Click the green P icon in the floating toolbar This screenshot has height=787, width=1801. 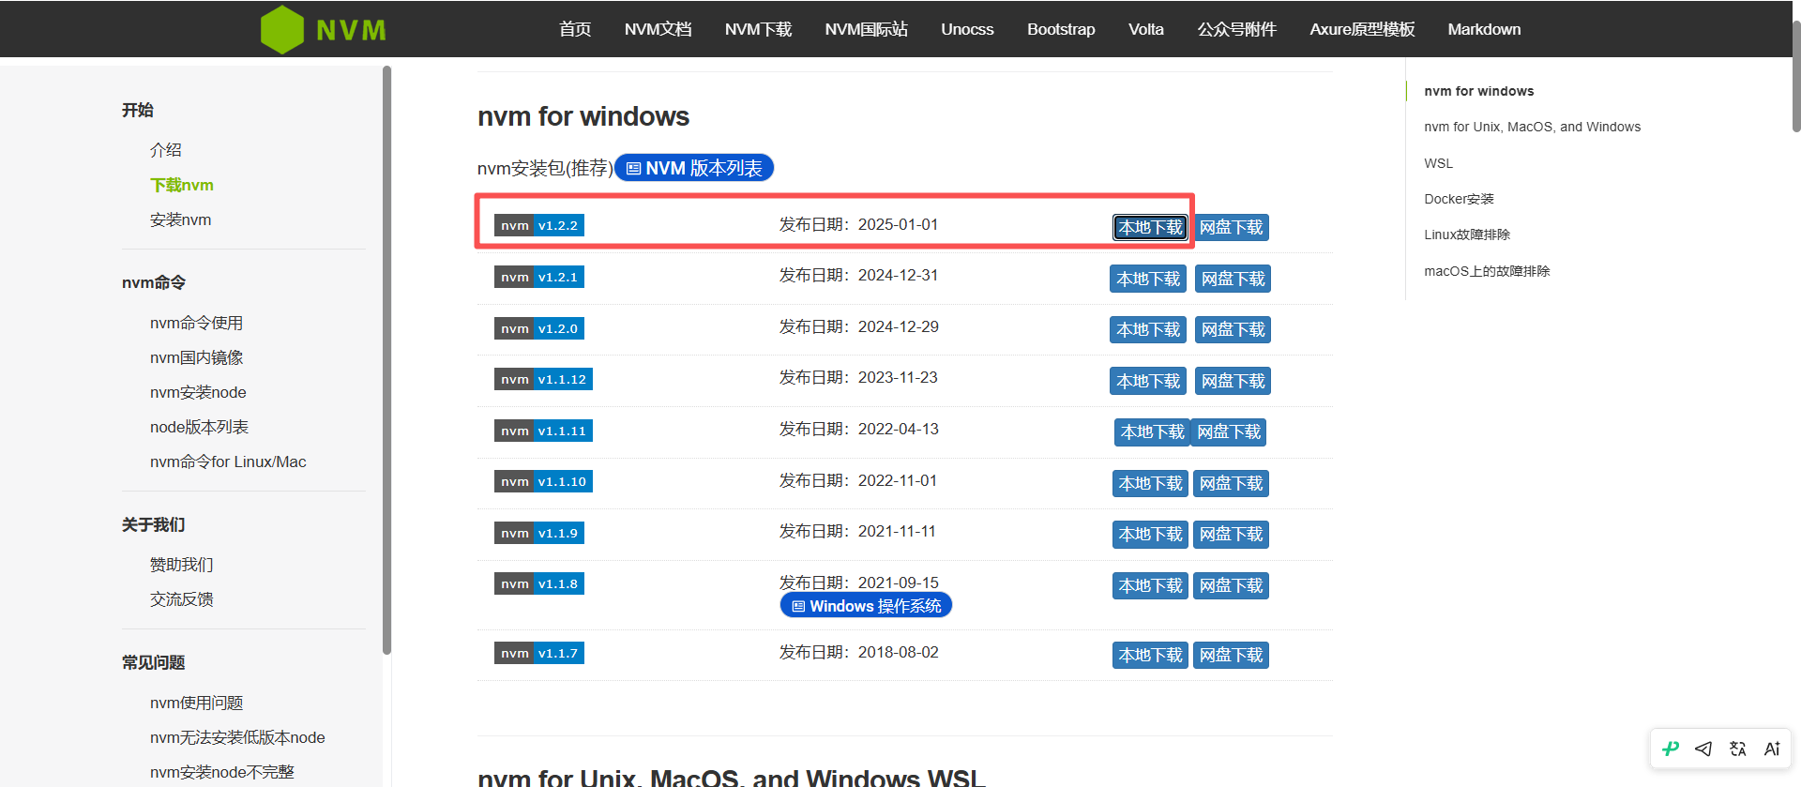point(1671,749)
